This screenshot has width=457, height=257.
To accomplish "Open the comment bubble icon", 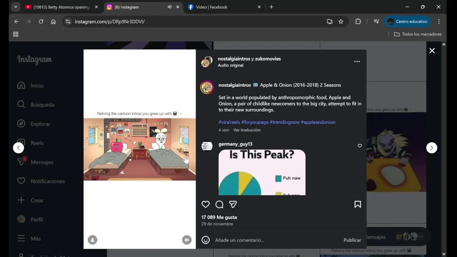I will pos(219,204).
